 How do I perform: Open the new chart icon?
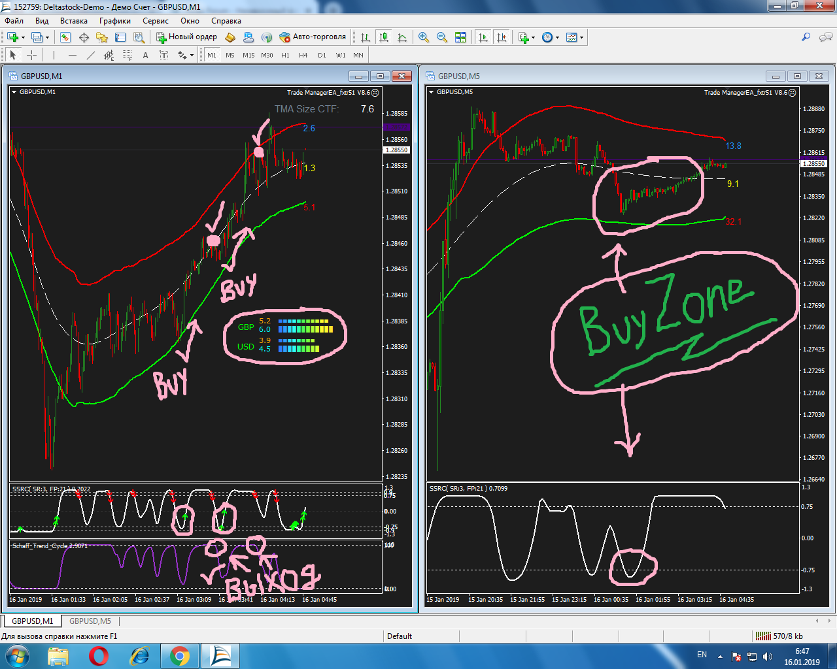12,37
